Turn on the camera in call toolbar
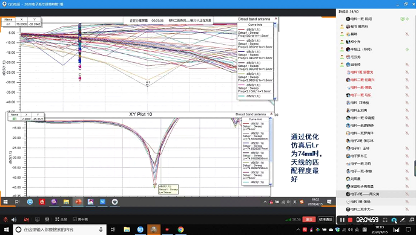The height and width of the screenshot is (235, 419). click(26, 219)
